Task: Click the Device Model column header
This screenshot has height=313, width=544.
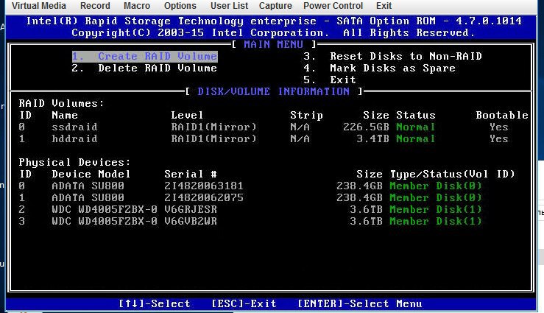Action: click(91, 175)
